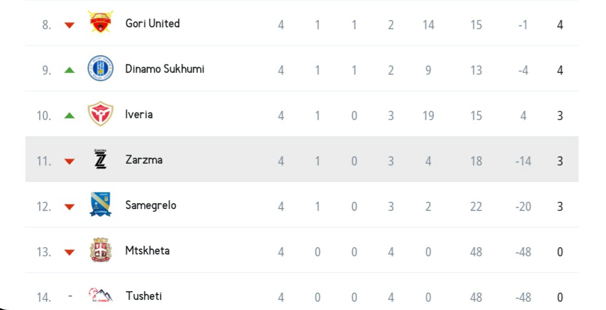Open the Gori United team link
Viewport: 606px width, 310px height.
pyautogui.click(x=153, y=23)
